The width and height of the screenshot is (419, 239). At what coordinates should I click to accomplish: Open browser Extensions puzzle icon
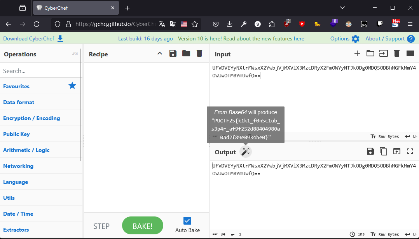272,24
